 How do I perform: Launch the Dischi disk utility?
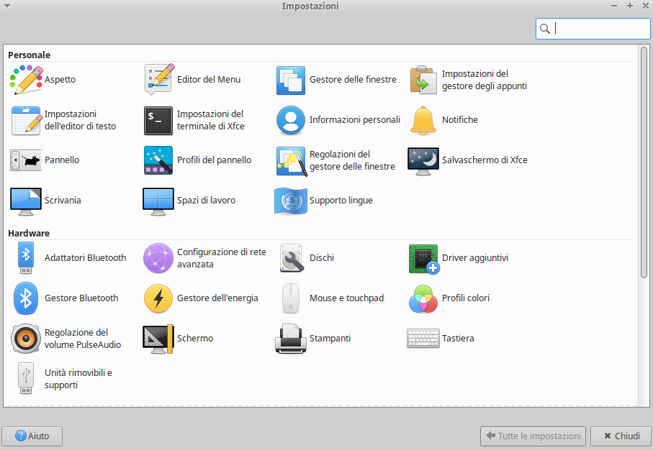coord(305,258)
